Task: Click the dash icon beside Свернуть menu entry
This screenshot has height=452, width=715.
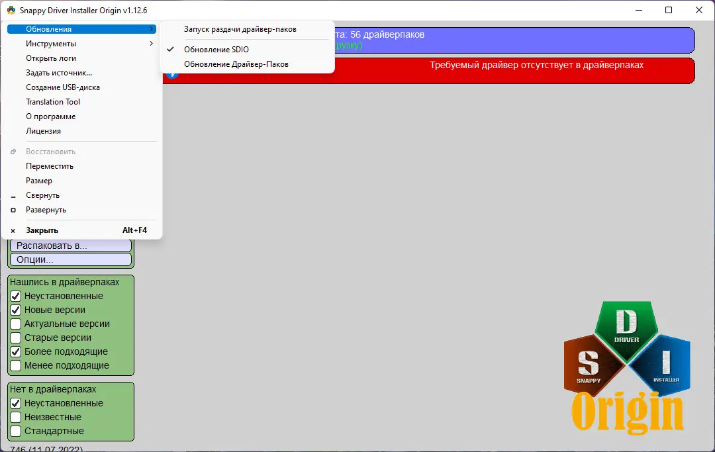Action: pyautogui.click(x=13, y=195)
